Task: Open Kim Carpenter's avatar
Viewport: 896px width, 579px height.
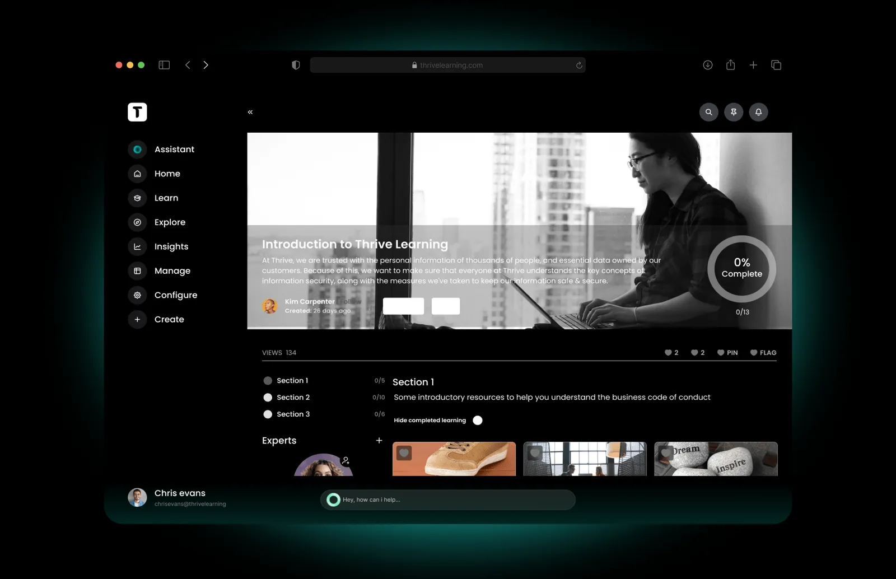Action: (x=270, y=306)
